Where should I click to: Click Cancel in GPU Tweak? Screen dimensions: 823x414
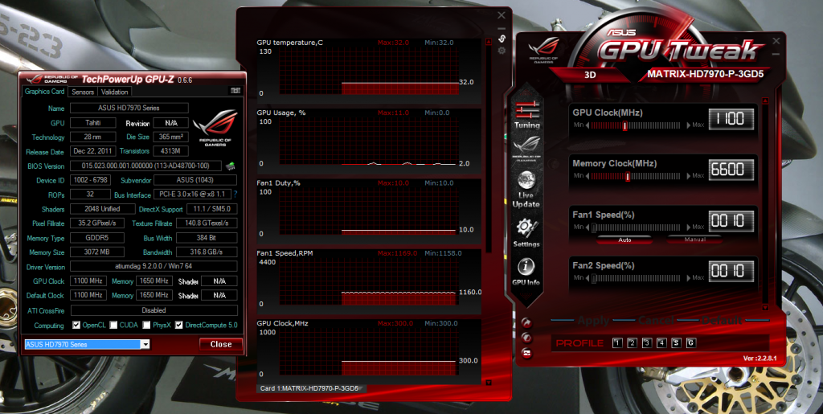[x=655, y=320]
